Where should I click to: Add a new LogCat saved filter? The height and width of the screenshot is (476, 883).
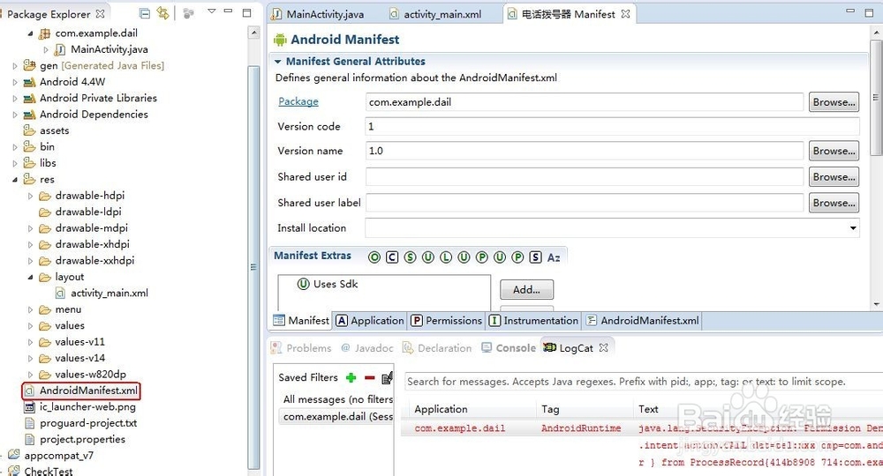tap(351, 377)
